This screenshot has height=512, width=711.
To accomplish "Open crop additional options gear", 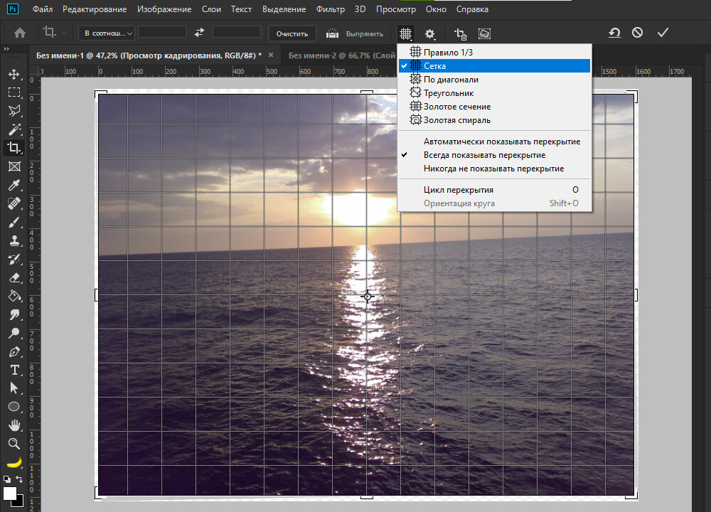I will (430, 33).
